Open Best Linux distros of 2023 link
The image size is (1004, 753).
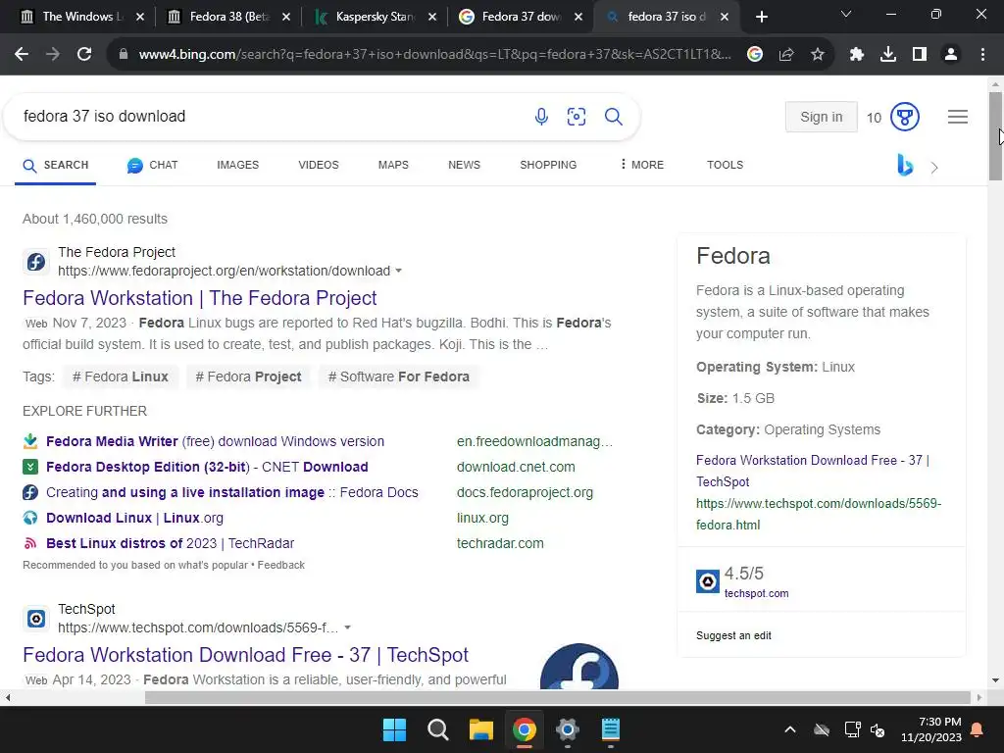coord(171,543)
